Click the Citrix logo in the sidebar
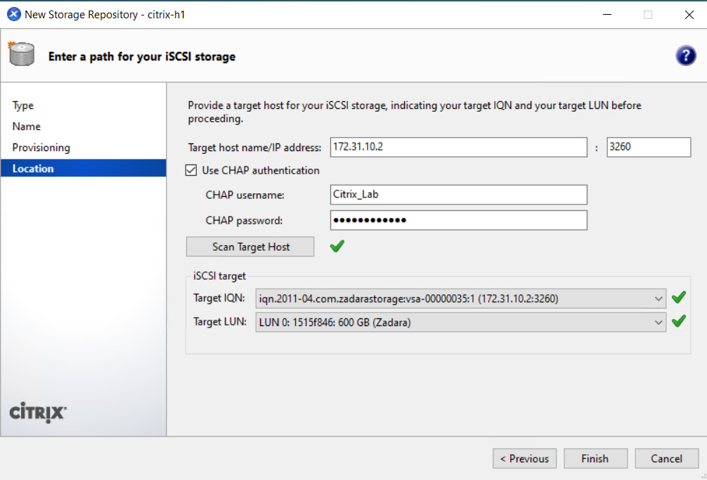Image resolution: width=707 pixels, height=480 pixels. tap(38, 413)
